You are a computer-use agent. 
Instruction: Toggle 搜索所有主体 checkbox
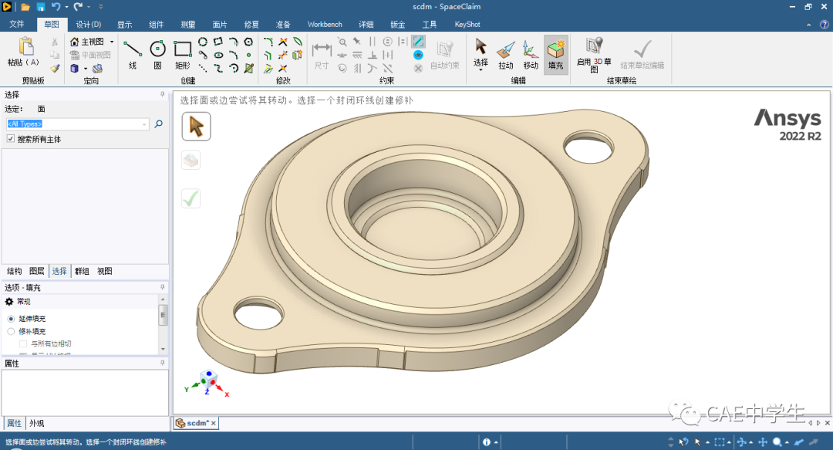coord(11,139)
